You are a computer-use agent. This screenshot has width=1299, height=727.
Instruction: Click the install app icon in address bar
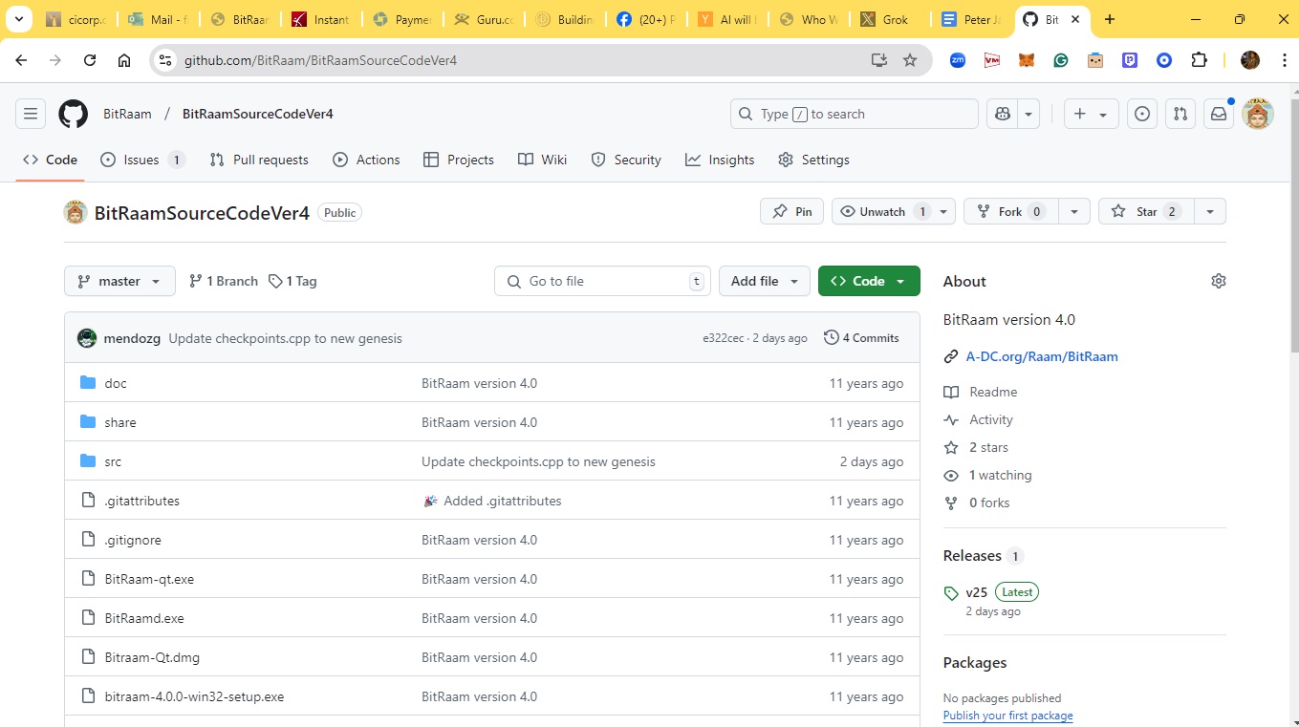click(x=879, y=60)
